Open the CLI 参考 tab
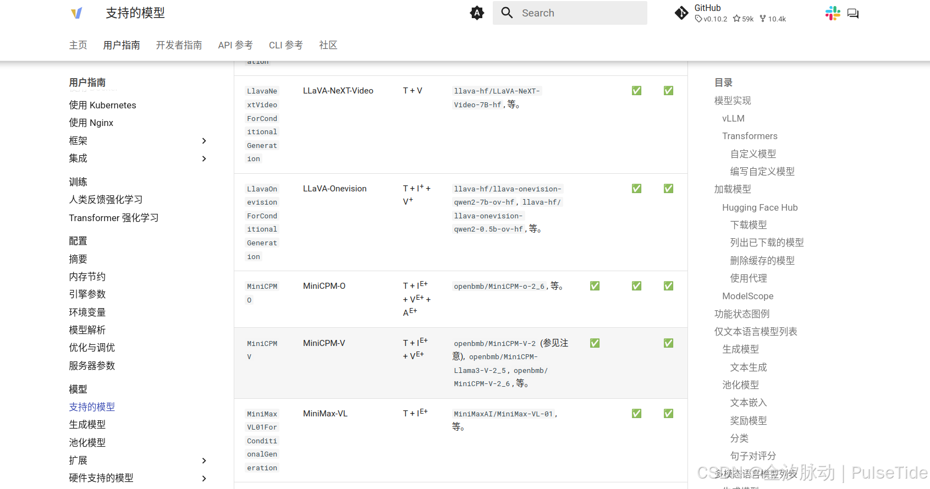Image resolution: width=930 pixels, height=489 pixels. pyautogui.click(x=286, y=45)
